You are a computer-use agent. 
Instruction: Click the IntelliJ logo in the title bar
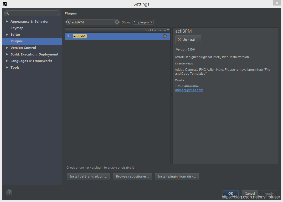(x=5, y=4)
